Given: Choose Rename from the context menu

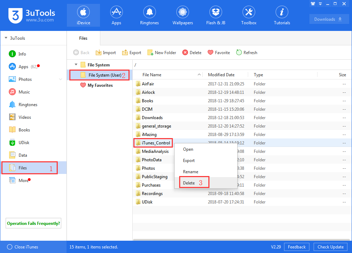Looking at the screenshot, I should [x=206, y=172].
